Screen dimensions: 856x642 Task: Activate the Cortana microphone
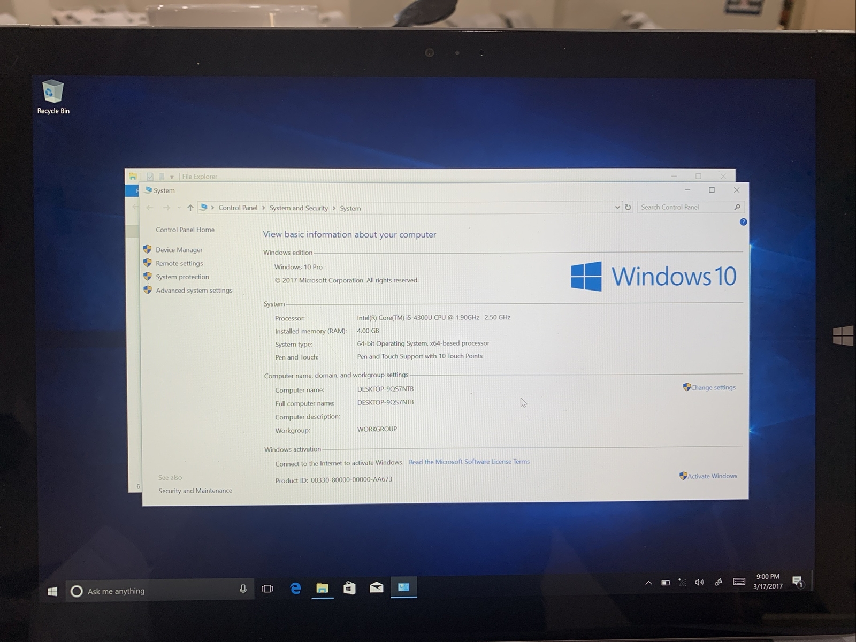[243, 589]
